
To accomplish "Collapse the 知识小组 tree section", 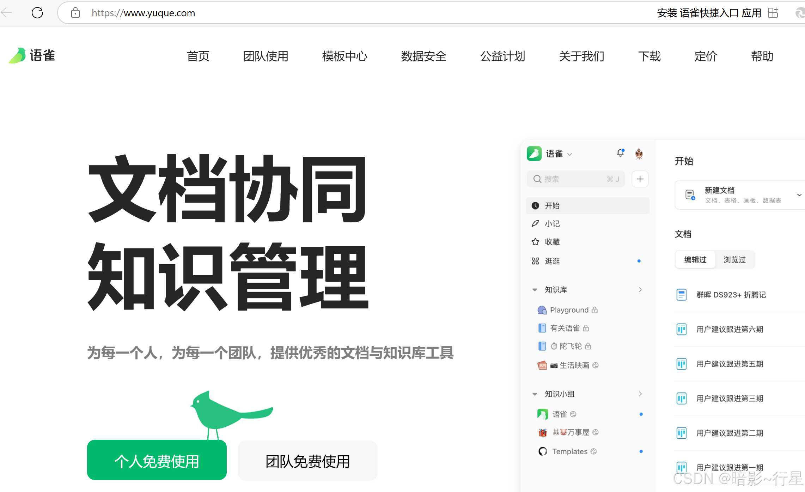I will click(535, 394).
